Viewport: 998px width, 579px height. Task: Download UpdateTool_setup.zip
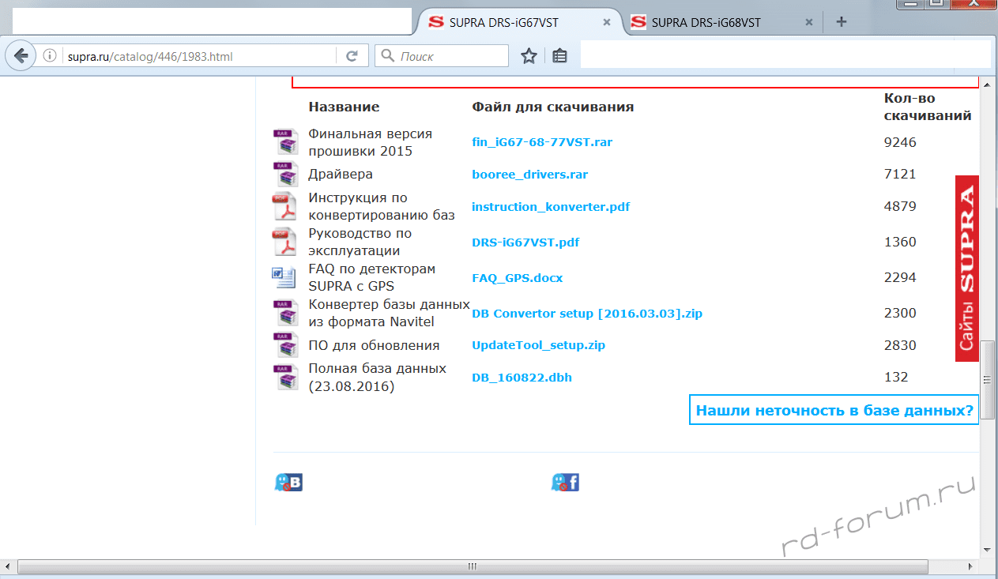click(x=539, y=345)
